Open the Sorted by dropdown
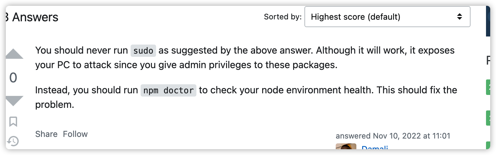Screen dimensions: 496x155 387,17
